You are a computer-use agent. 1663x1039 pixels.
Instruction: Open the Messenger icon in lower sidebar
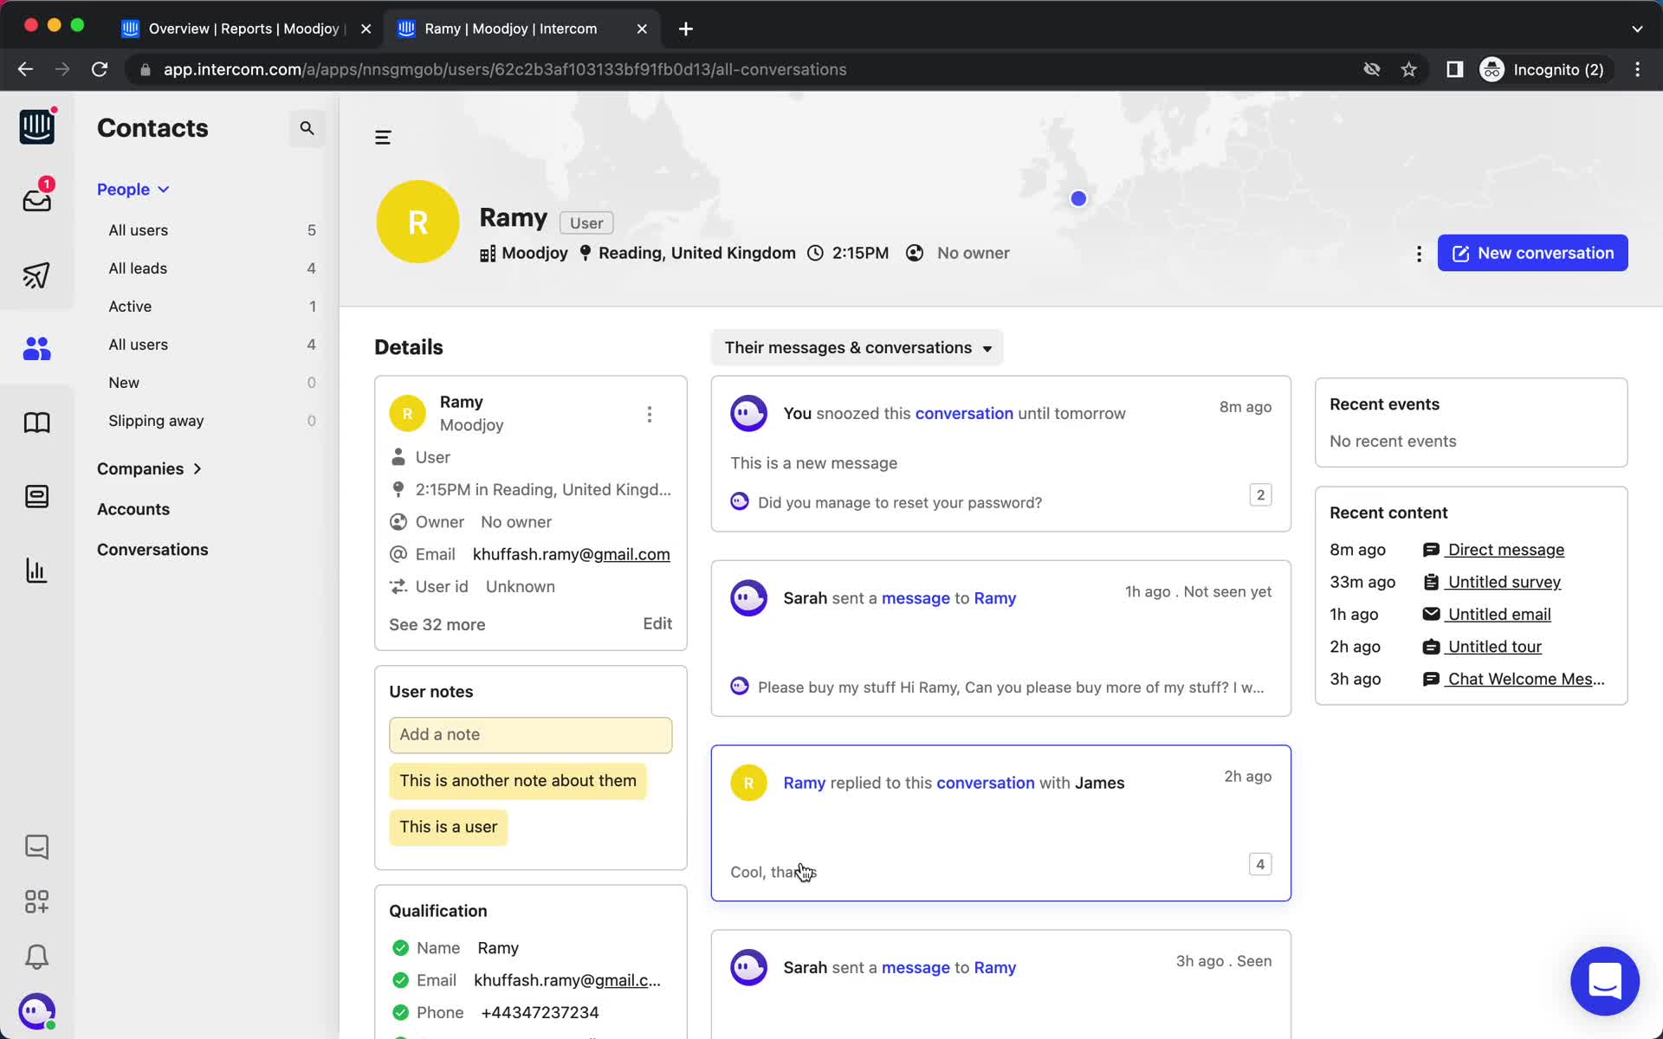click(x=36, y=847)
